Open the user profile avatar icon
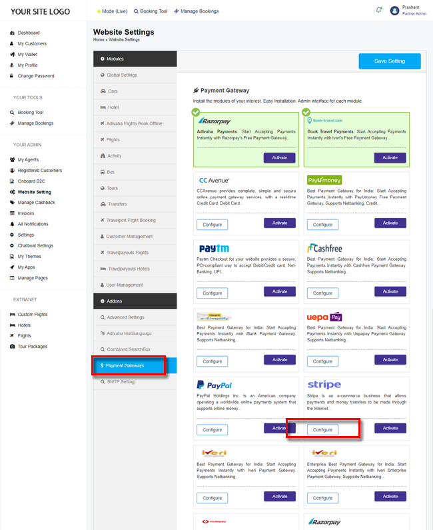This screenshot has height=530, width=433. (x=394, y=11)
